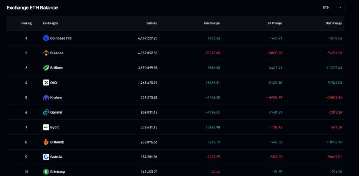Click the Ranking column header
The image size is (359, 176).
(26, 23)
